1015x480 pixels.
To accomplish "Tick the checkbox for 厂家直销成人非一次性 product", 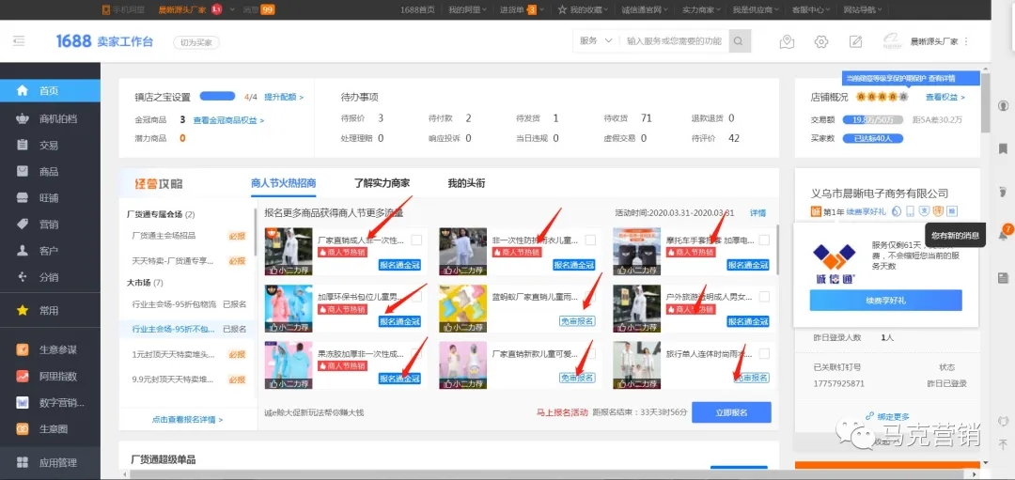I will pos(416,240).
